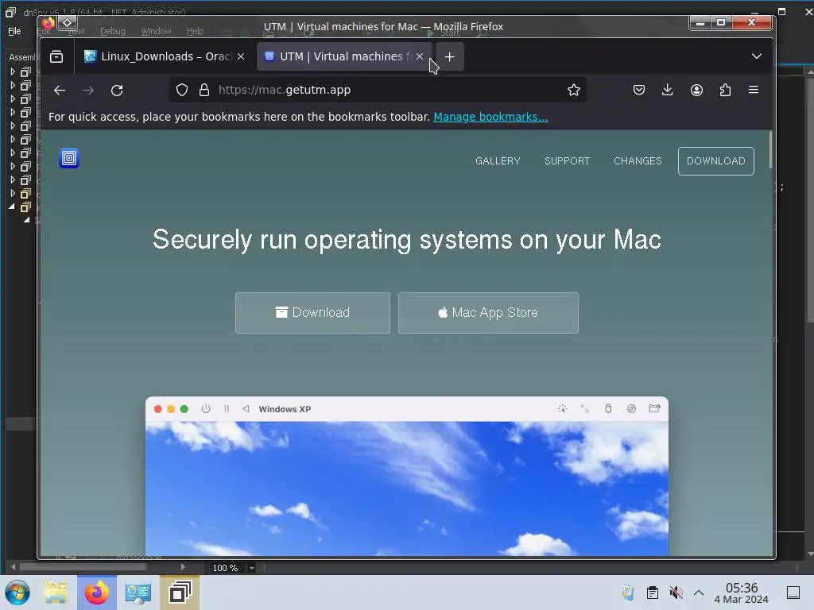The height and width of the screenshot is (610, 814).
Task: Open dnSpy File menu
Action: pyautogui.click(x=14, y=31)
